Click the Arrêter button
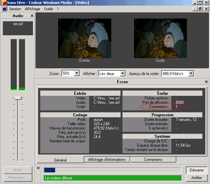 click(x=196, y=178)
